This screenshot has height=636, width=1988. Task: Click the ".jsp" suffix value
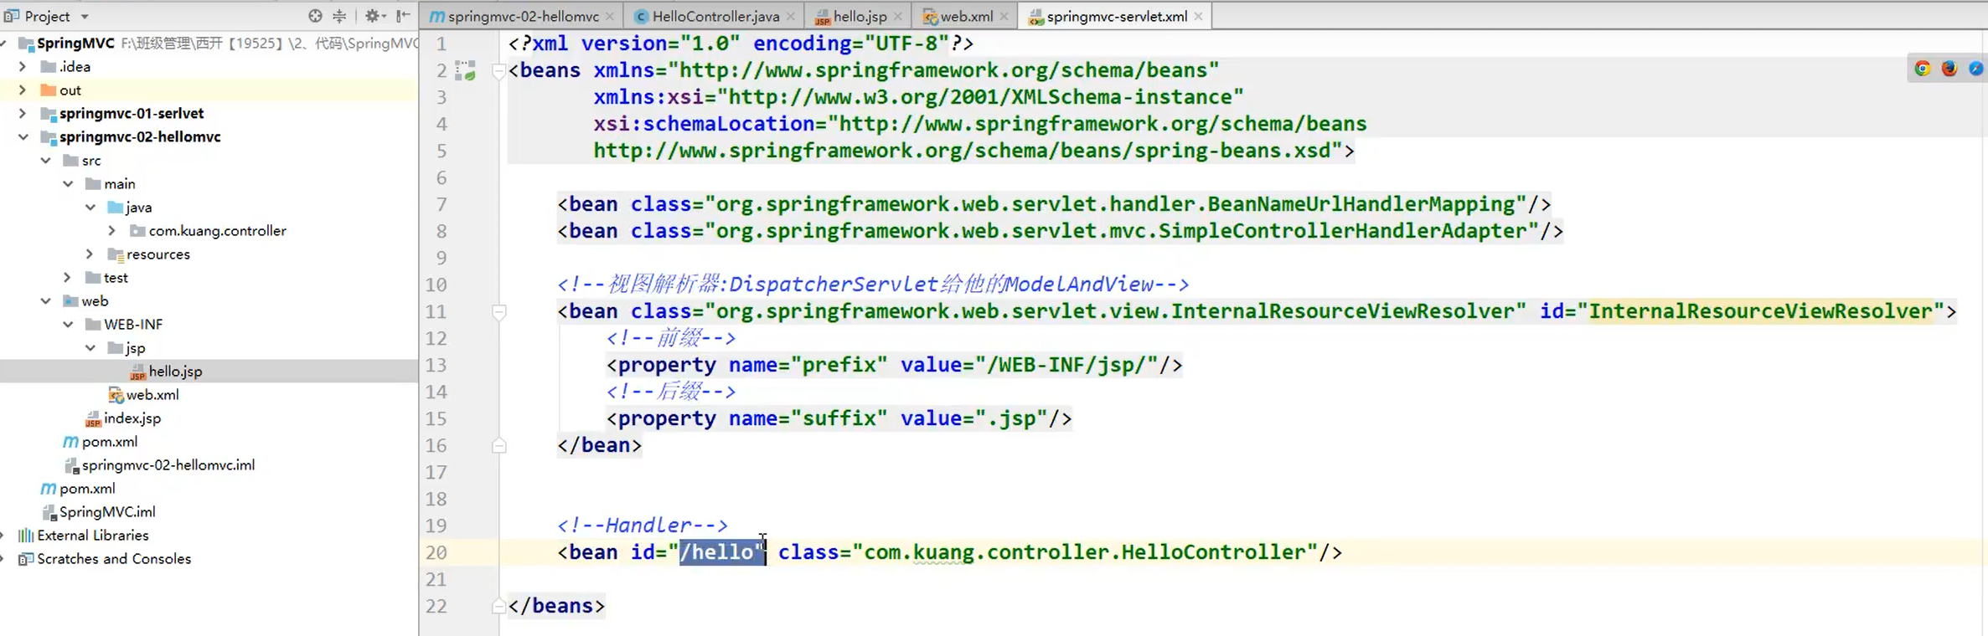pos(1011,418)
